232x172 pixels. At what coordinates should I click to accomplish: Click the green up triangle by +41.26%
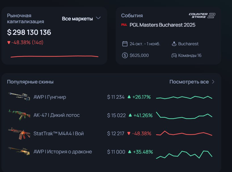pyautogui.click(x=130, y=115)
